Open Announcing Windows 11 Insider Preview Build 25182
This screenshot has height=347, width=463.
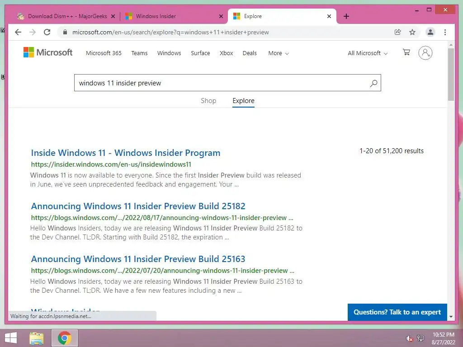click(138, 206)
